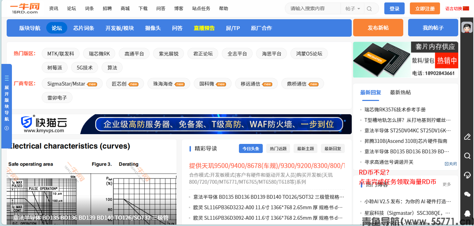Open 论坛 in top menu

pyautogui.click(x=71, y=8)
